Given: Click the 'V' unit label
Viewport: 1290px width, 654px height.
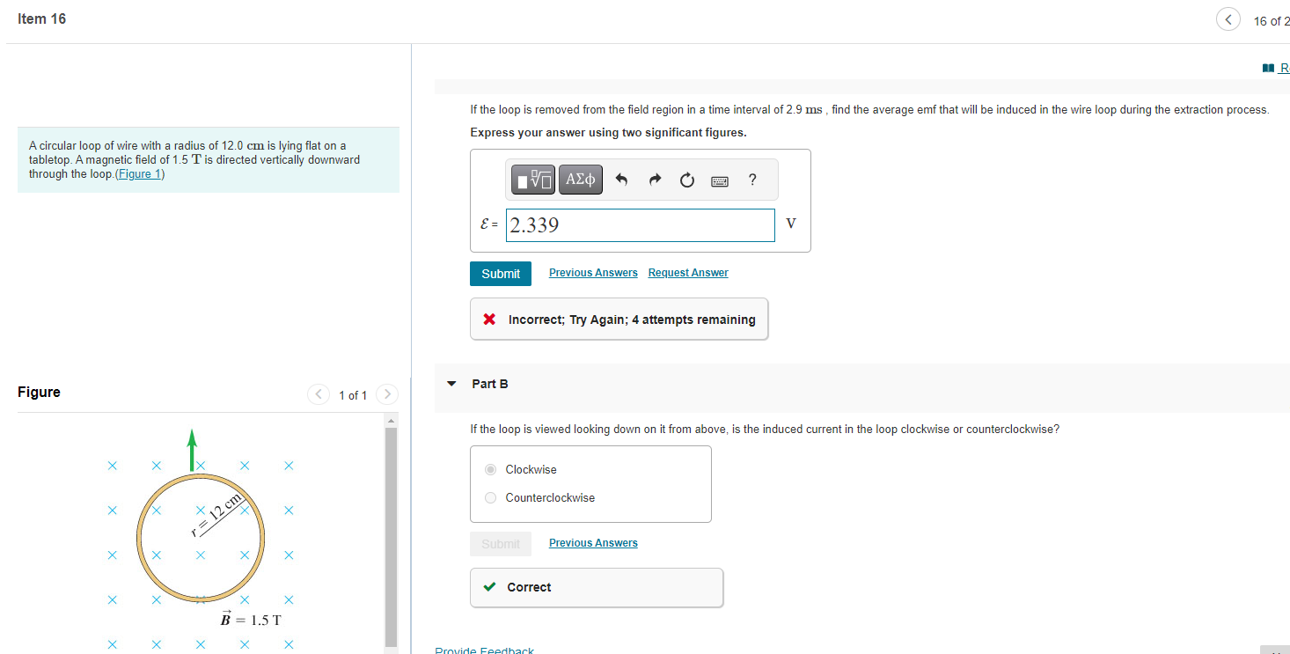Looking at the screenshot, I should [x=790, y=224].
